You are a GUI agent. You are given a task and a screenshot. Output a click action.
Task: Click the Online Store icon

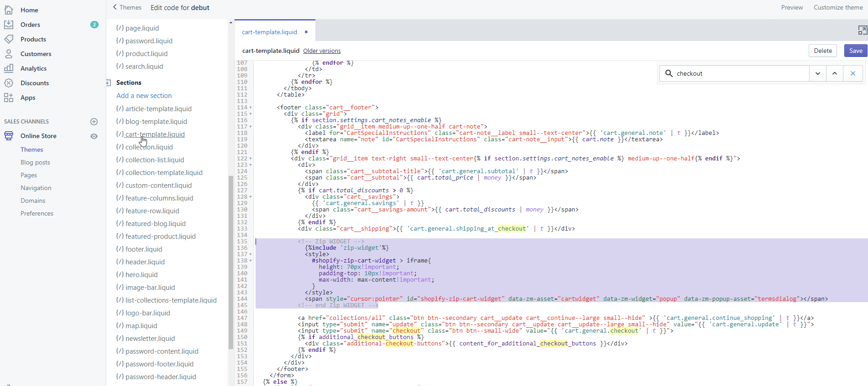pos(9,136)
